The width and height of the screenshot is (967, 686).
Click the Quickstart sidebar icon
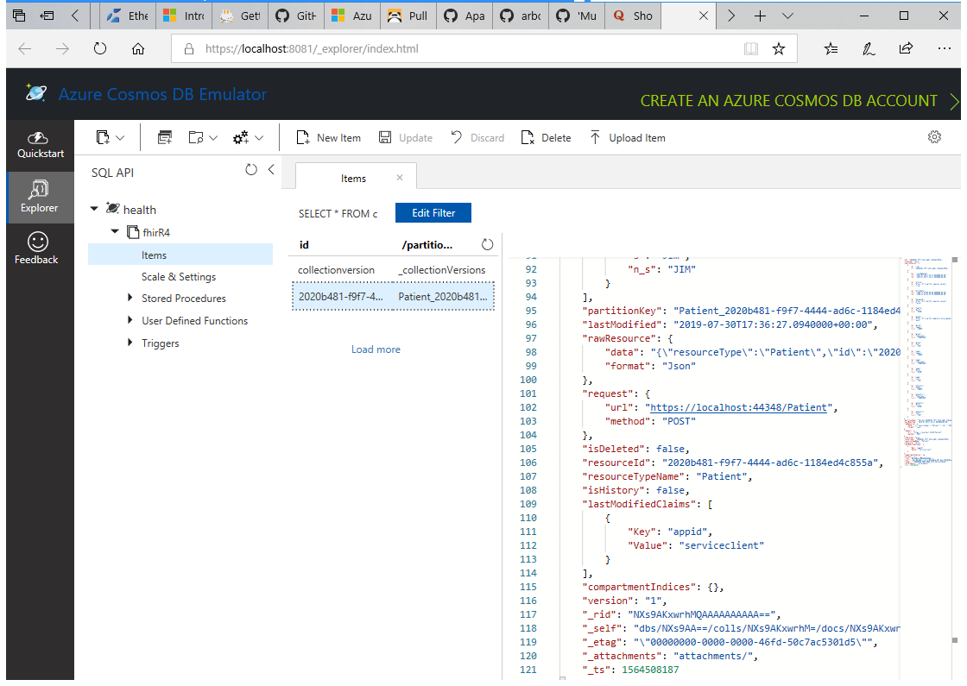pos(38,144)
